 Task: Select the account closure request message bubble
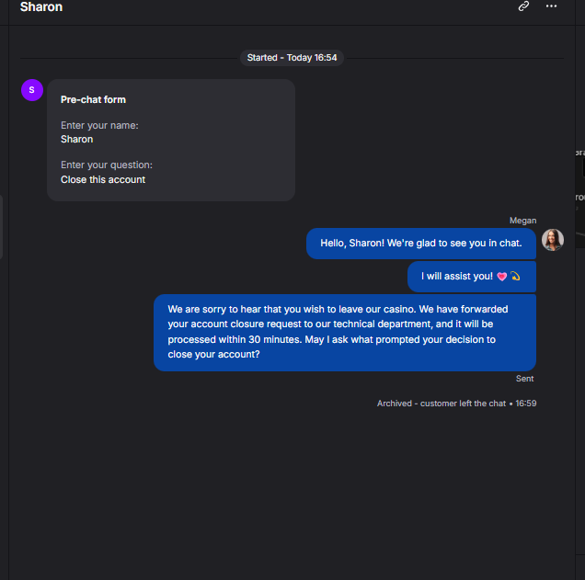pos(345,333)
